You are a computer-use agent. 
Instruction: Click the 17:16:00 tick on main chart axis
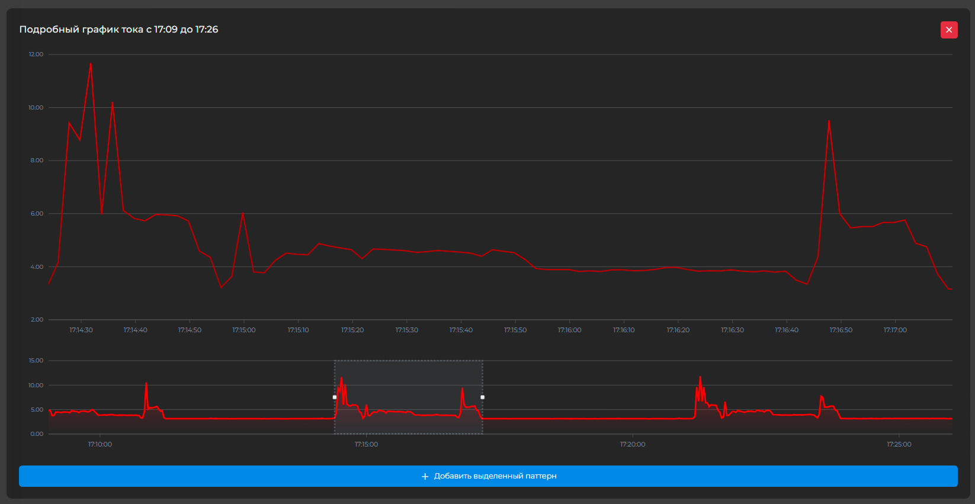(x=569, y=330)
